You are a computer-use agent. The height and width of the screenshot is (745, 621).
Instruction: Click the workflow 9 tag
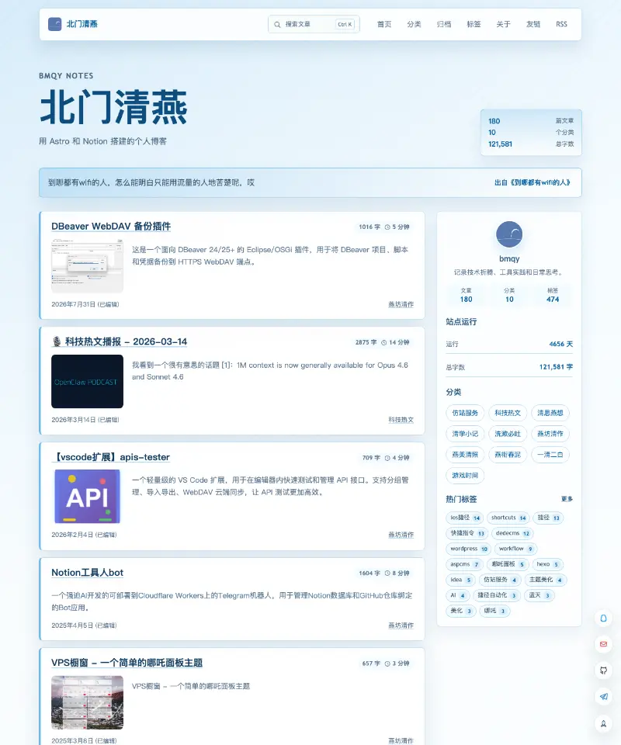516,549
